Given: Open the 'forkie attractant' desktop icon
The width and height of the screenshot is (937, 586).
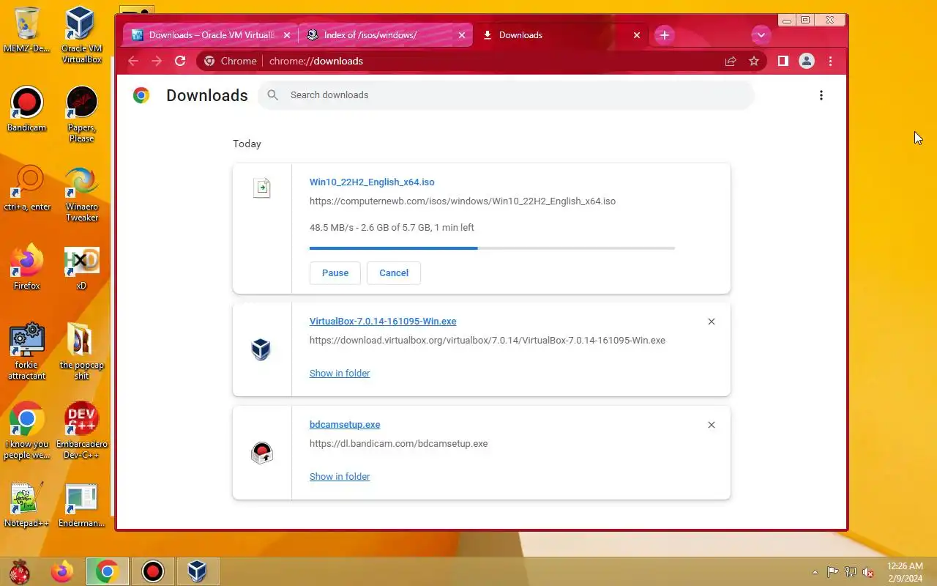Looking at the screenshot, I should 26,352.
